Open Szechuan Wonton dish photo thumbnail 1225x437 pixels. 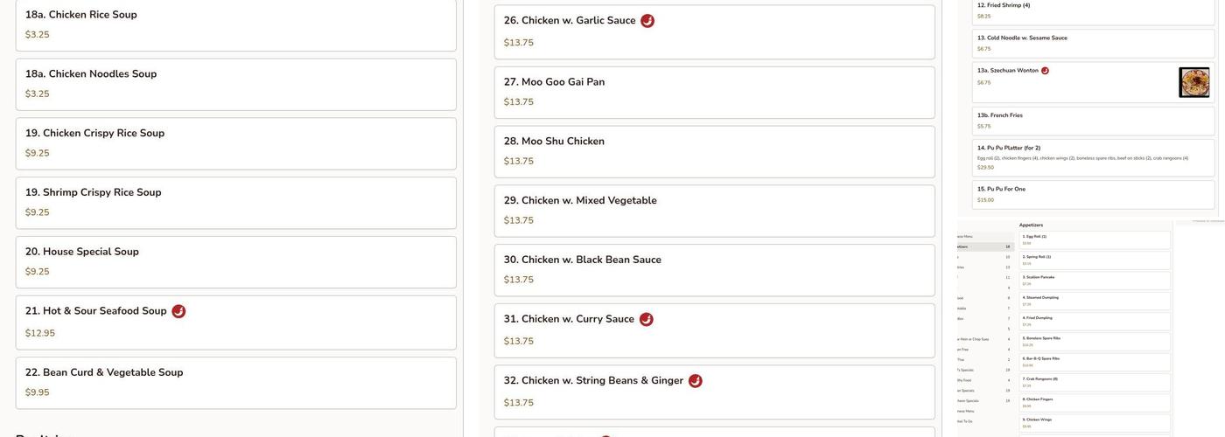pyautogui.click(x=1193, y=82)
